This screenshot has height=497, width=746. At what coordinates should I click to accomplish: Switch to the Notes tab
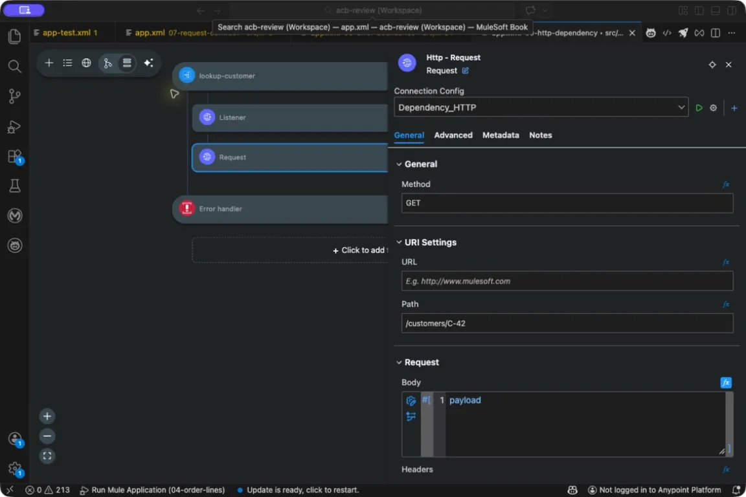[x=541, y=135]
